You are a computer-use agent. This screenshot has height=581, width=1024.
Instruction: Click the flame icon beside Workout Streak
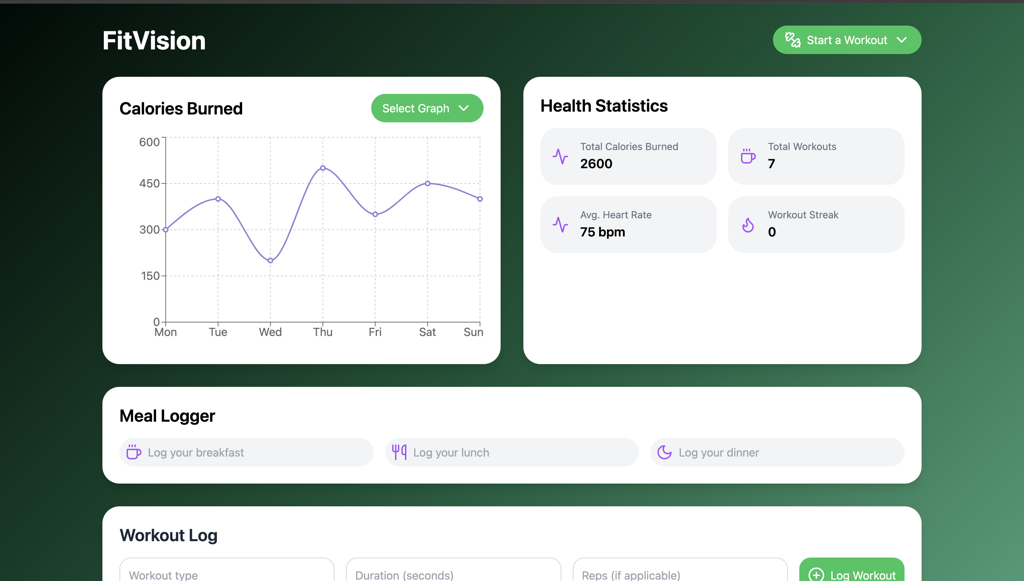[x=748, y=225]
